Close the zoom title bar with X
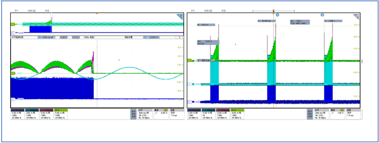The image size is (379, 143). 179,38
